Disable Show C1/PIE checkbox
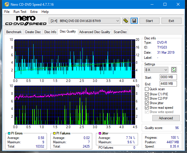Image resolution: width=187 pixels, height=153 pixels. click(147, 94)
